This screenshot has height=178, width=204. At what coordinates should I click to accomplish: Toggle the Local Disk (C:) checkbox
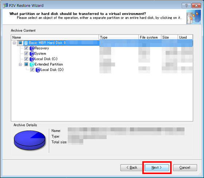26,59
